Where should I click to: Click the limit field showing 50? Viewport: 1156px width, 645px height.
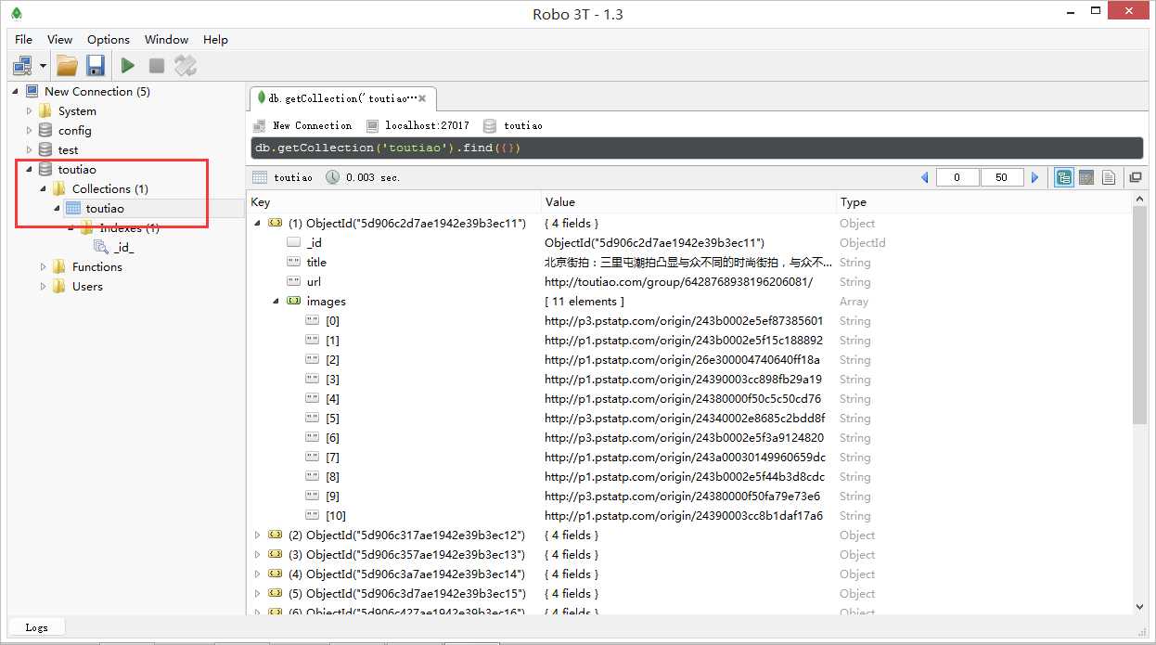coord(1001,177)
